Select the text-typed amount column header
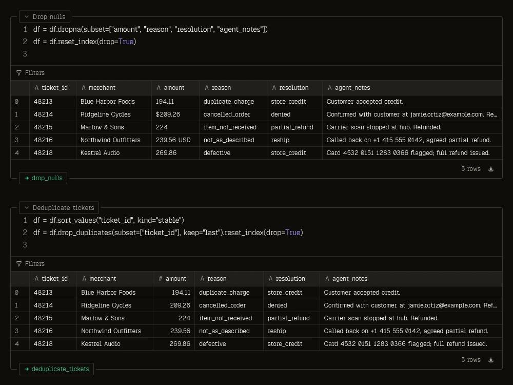 pyautogui.click(x=175, y=88)
